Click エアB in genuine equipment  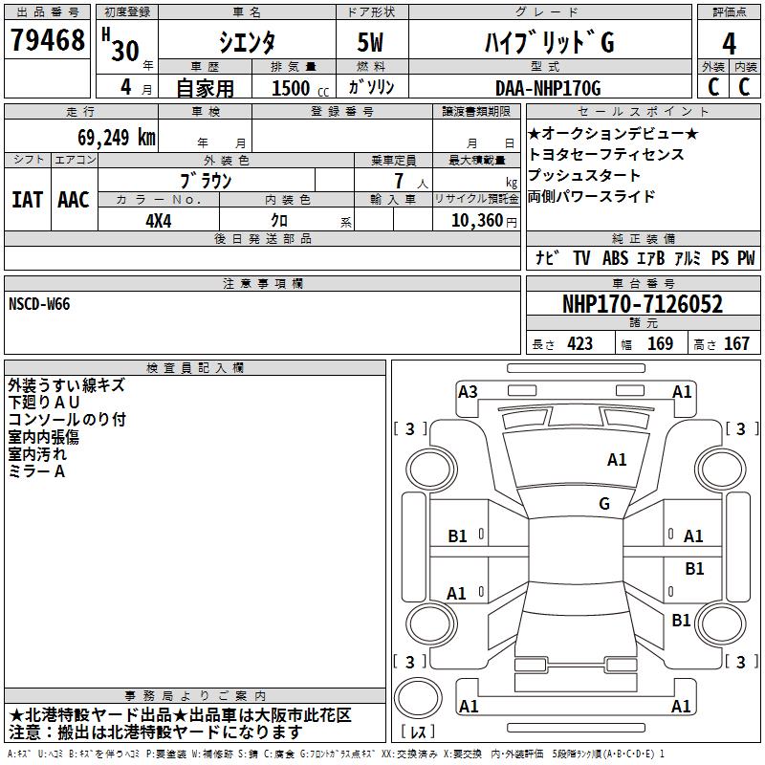(x=651, y=257)
